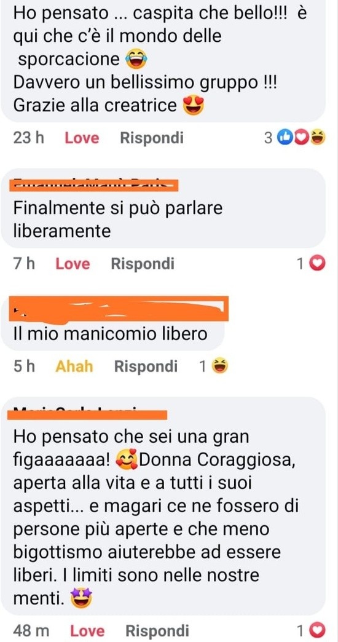This screenshot has height=642, width=338.
Task: Open heart reactions on 'Finalmente si può parlare' comment
Action: tap(316, 263)
